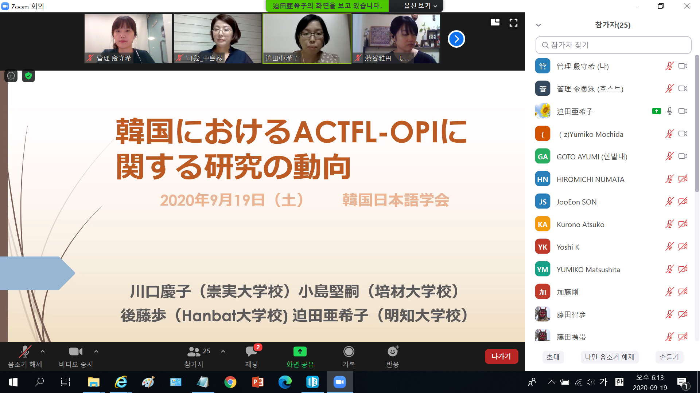Image resolution: width=700 pixels, height=393 pixels.
Task: Click 참가자 찾기 search field
Action: 613,45
